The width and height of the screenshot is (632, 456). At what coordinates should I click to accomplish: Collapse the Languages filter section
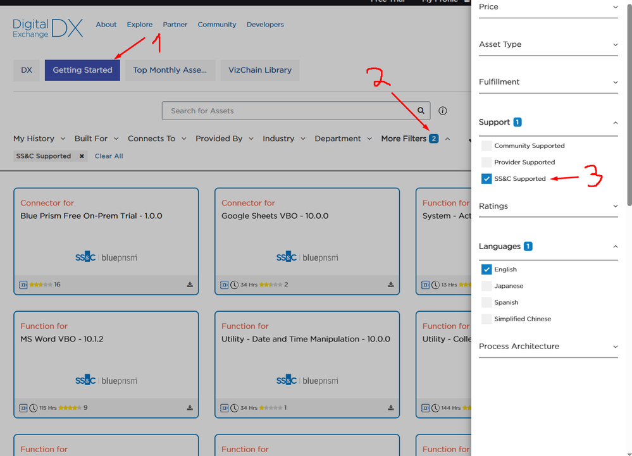[548, 247]
